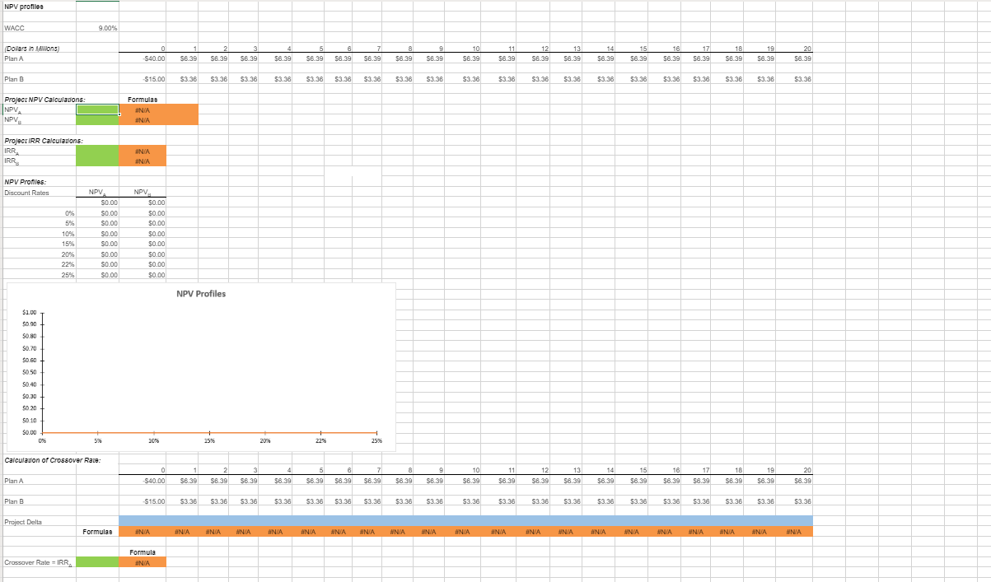Select Plan B's -$15.00 cell in the crossover section
Screen dimensions: 991x582
[143, 501]
